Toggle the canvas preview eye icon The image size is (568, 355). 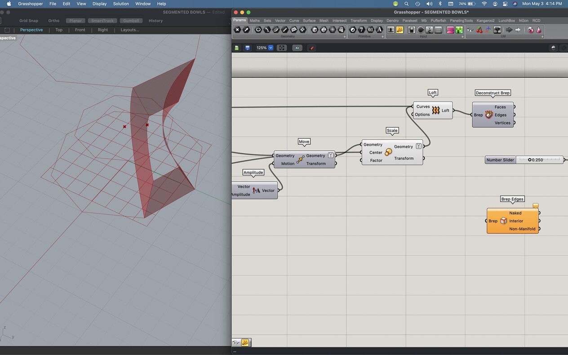pyautogui.click(x=297, y=48)
